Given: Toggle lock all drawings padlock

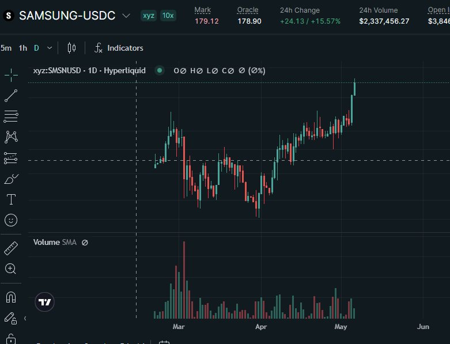Looking at the screenshot, I should pos(11,339).
